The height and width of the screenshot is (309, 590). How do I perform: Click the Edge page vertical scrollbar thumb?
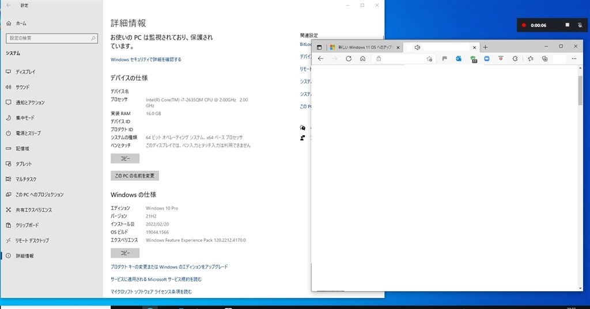click(580, 90)
